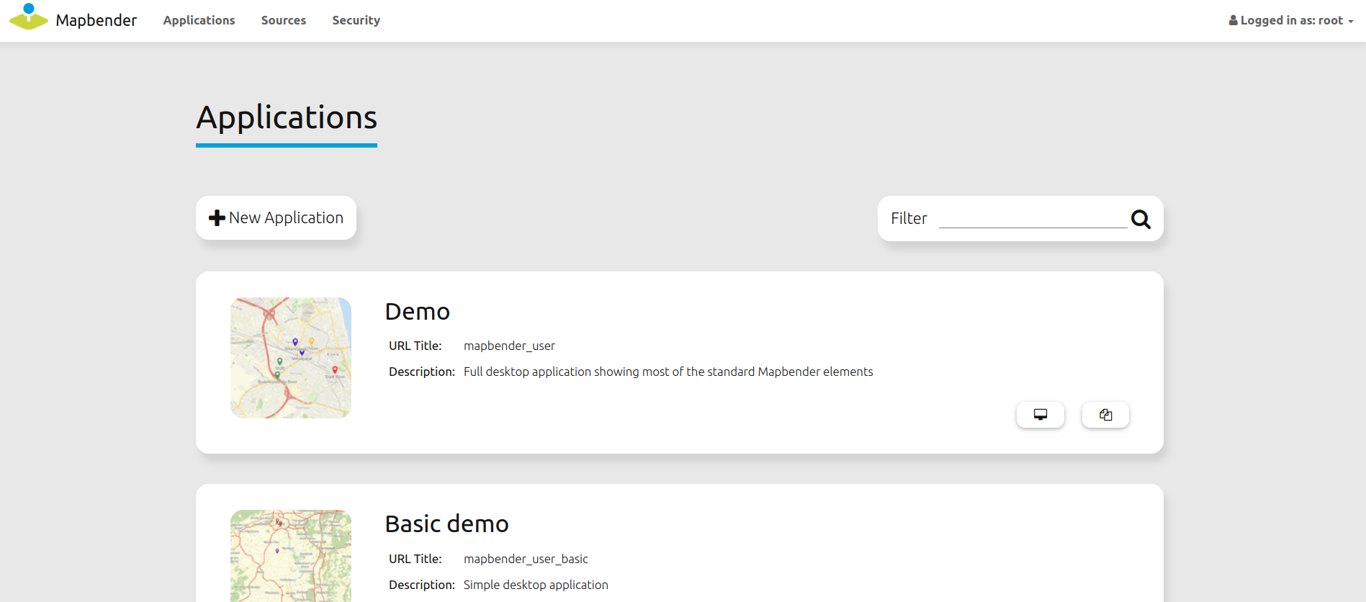Click the mapbender_user_basic URL title text
The height and width of the screenshot is (602, 1366).
[x=526, y=560]
